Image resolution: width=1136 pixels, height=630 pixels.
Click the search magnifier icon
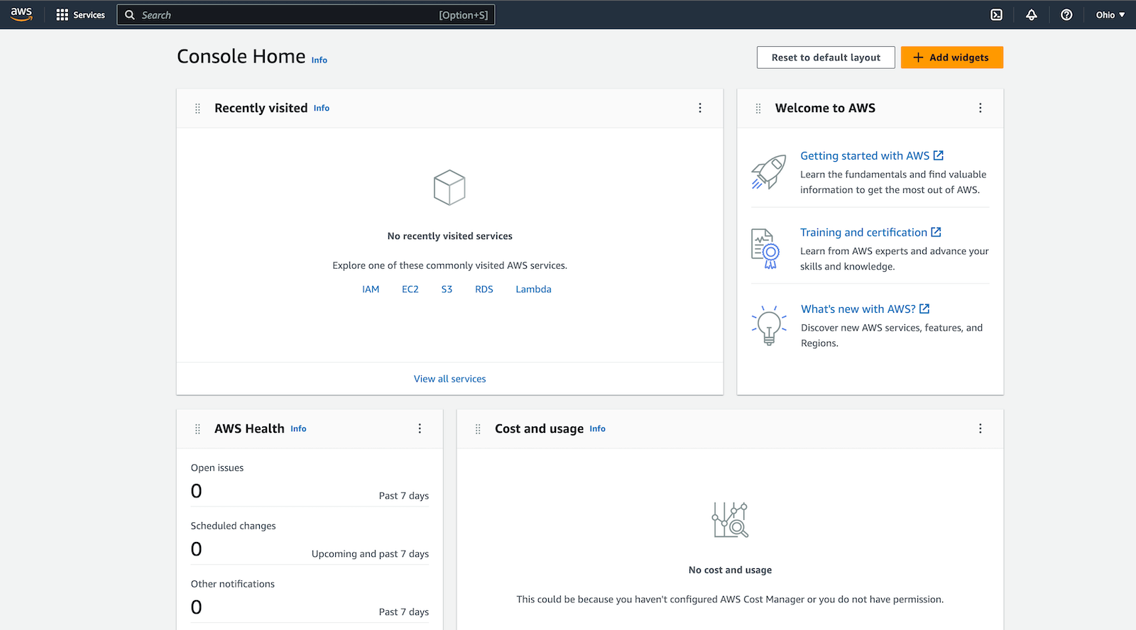coord(130,15)
